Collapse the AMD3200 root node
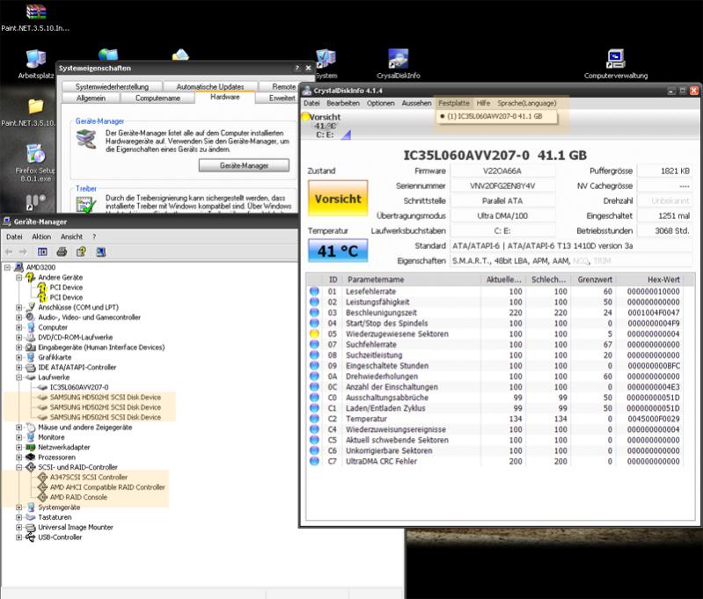Image resolution: width=703 pixels, height=599 pixels. (7, 267)
